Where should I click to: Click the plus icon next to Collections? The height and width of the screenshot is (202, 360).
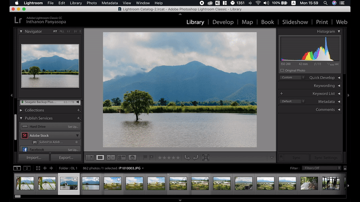[79, 110]
